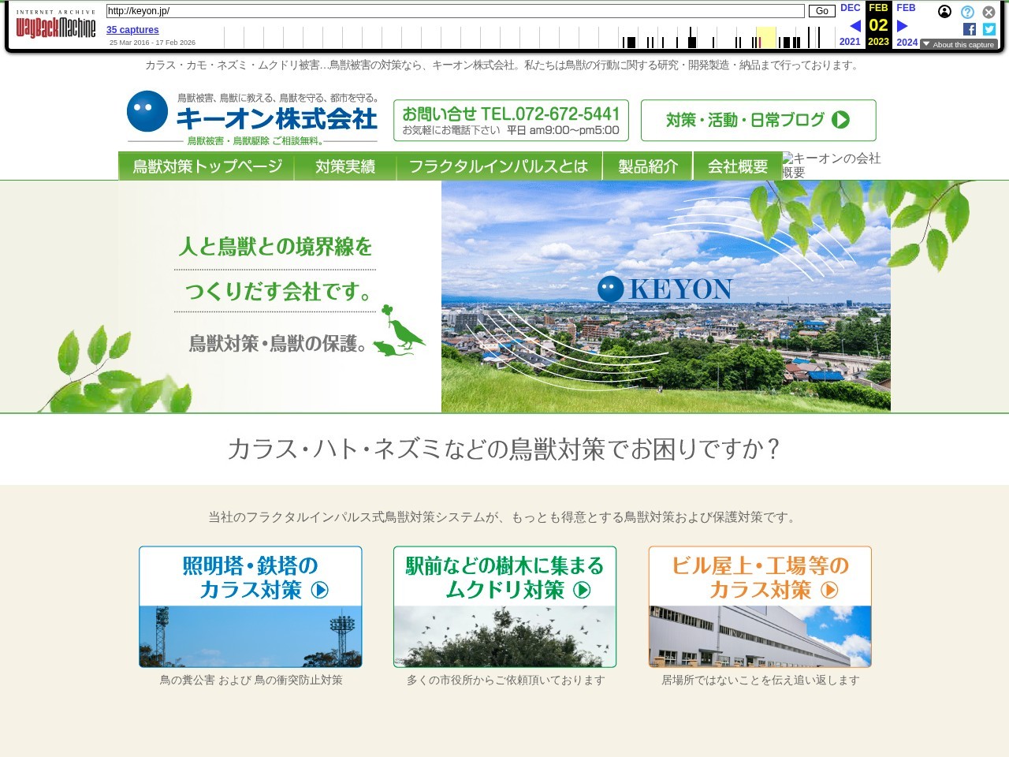Close the Wayback toolbar
Image resolution: width=1009 pixels, height=757 pixels.
point(989,12)
